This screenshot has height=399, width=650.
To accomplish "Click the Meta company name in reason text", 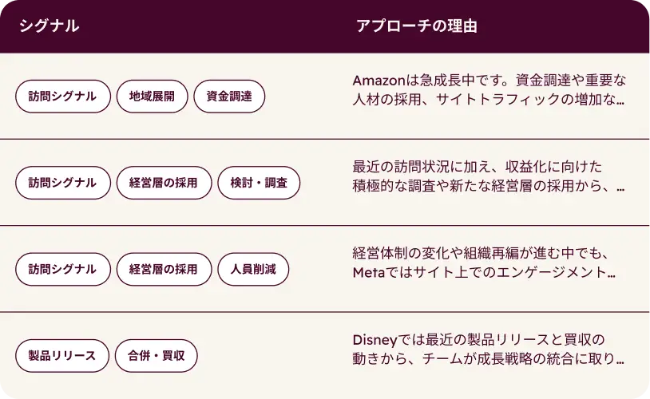I will (x=370, y=273).
